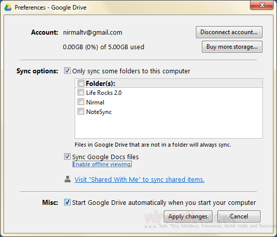Viewport: 277px width, 237px height.
Task: Select the Nirmal folder name
Action: point(95,102)
